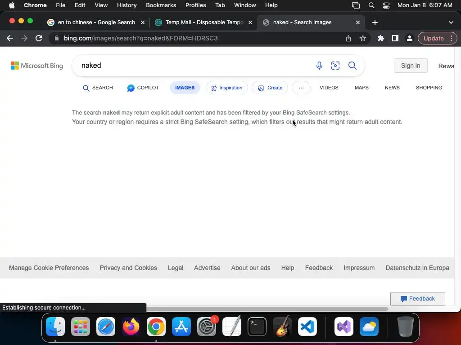Click the Bing search input field
Image resolution: width=461 pixels, height=345 pixels.
click(194, 66)
